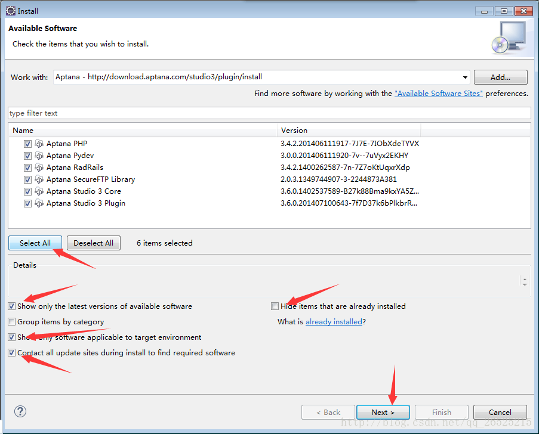Click the Aptana RadRails feature icon
This screenshot has width=539, height=434.
39,168
